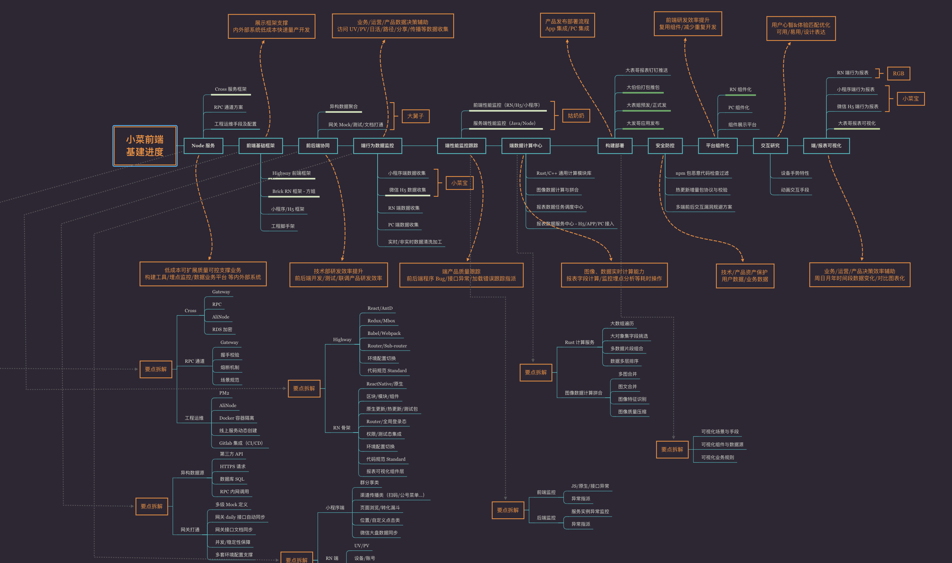
Task: Select the 前端基础框架 branch node
Action: [x=260, y=146]
